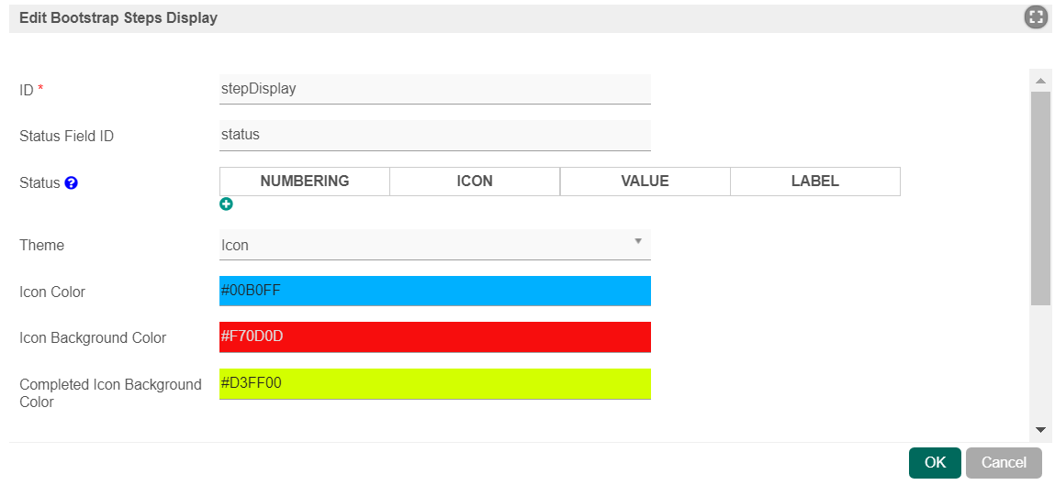Click the Status help question icon

tap(72, 182)
